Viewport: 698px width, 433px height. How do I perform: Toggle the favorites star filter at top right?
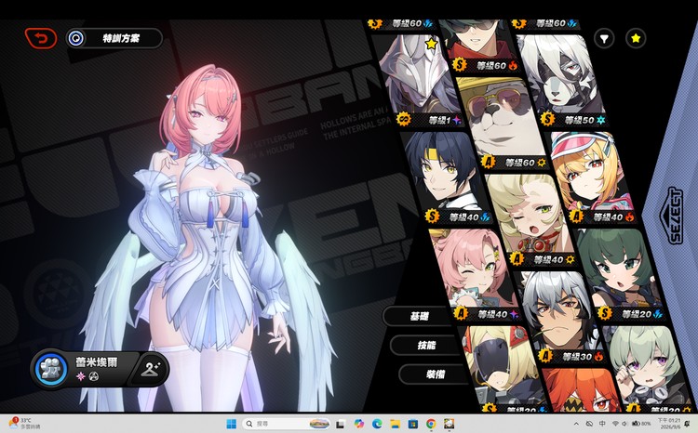(x=636, y=39)
